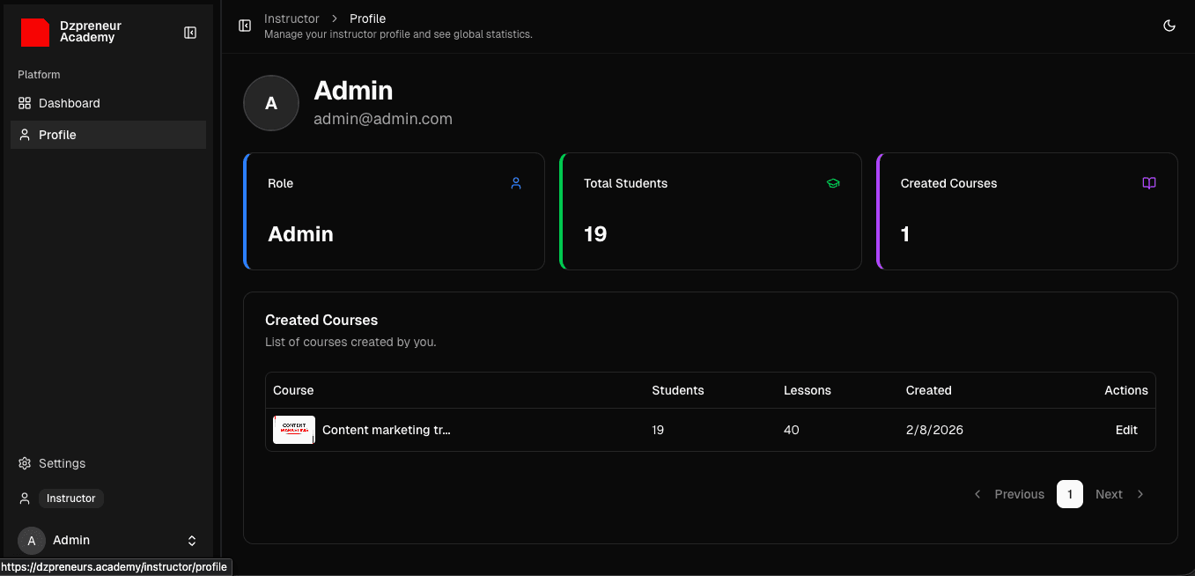Click the Content marketing course thumbnail
This screenshot has width=1195, height=576.
293,430
